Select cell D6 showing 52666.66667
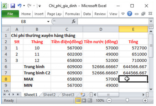Viewport: 156px width, 106px height. point(101,67)
